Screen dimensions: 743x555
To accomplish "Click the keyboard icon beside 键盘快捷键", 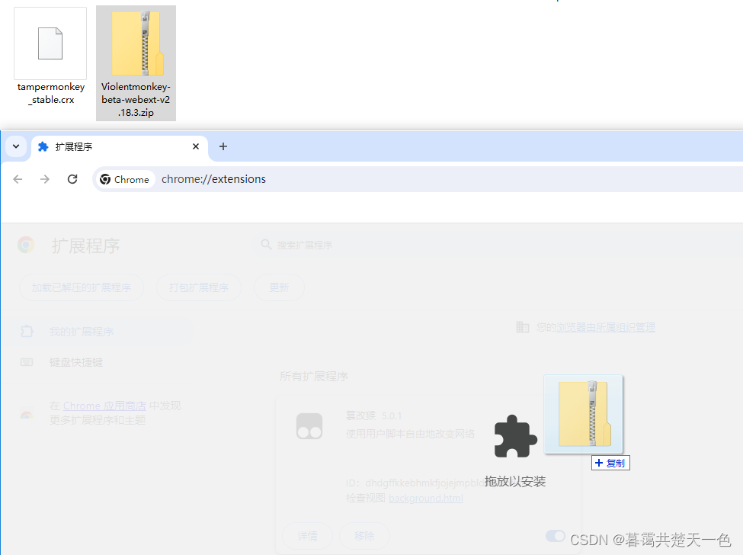I will coord(27,362).
